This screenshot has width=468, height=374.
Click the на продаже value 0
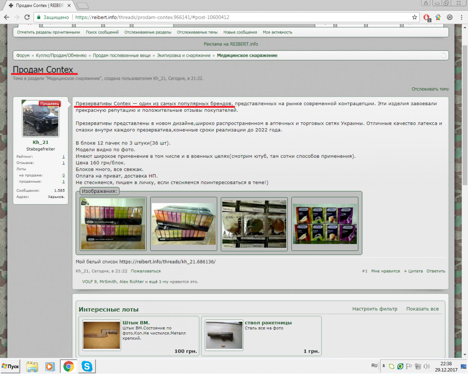click(64, 175)
